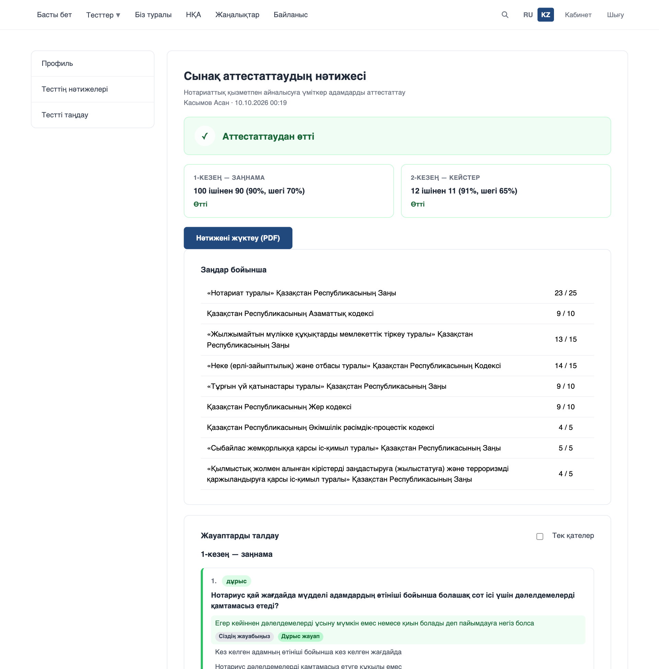This screenshot has height=669, width=659.
Task: Enable the Тек қателер checkbox
Action: 540,536
